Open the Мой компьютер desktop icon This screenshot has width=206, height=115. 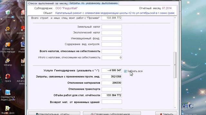pyautogui.click(x=8, y=3)
